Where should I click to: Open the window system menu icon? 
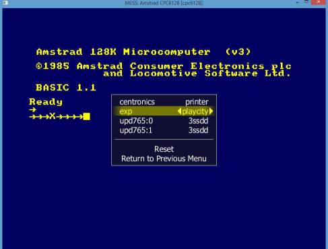tap(5, 3)
